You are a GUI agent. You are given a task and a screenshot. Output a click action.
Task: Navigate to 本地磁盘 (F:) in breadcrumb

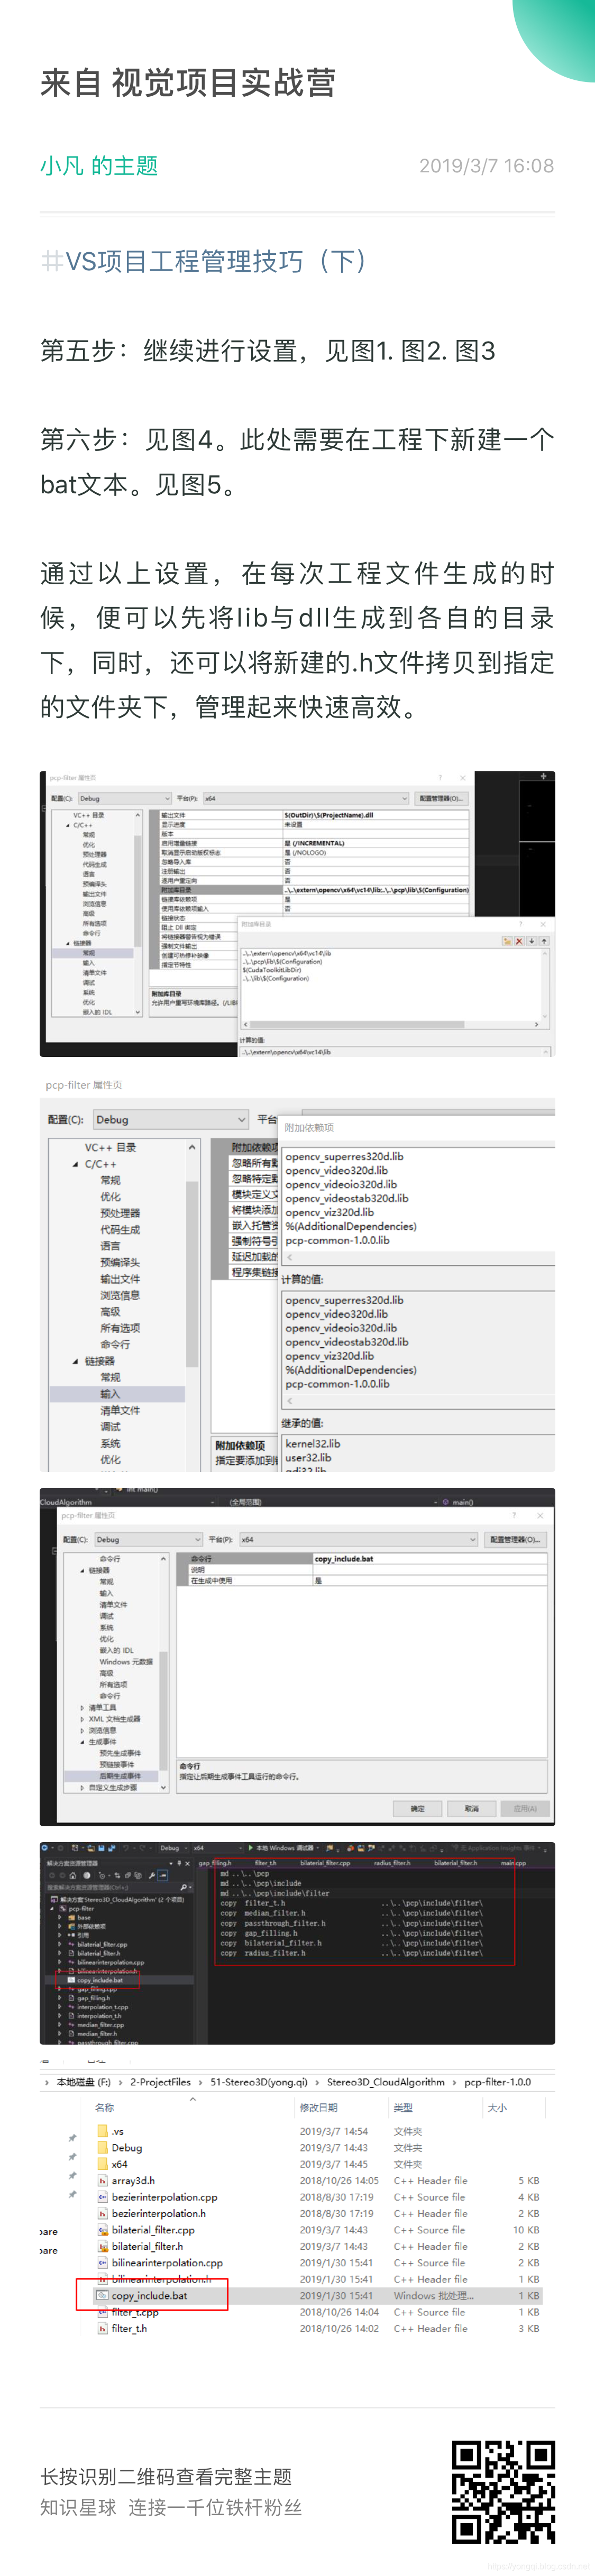point(84,2082)
